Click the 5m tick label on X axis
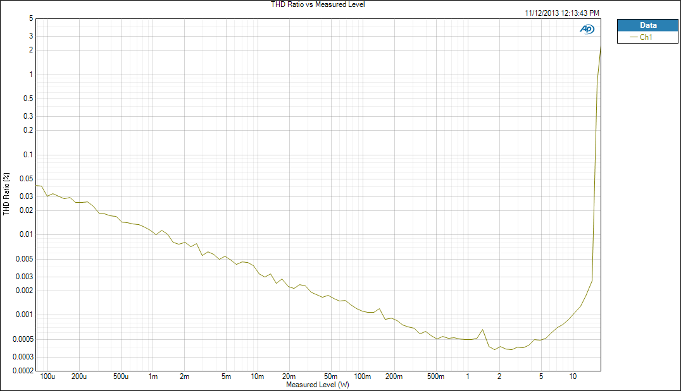This screenshot has width=681, height=391. click(x=227, y=376)
